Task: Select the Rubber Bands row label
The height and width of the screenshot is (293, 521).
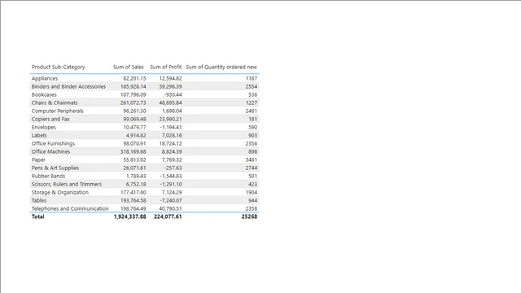Action: tap(48, 176)
